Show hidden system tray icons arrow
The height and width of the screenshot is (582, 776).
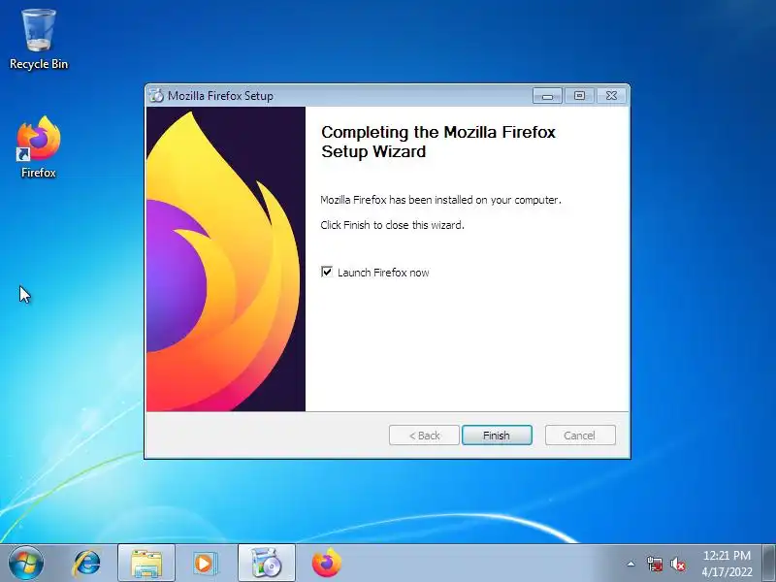click(631, 564)
